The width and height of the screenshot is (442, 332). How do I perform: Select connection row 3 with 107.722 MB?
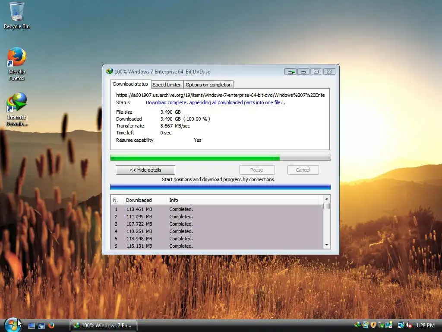coord(217,224)
